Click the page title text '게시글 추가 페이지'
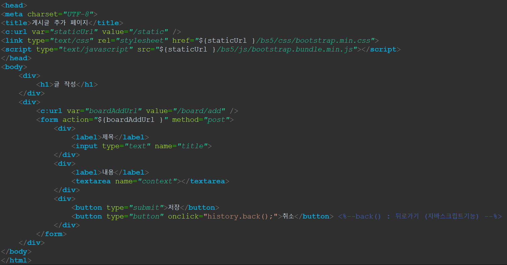 click(60, 23)
